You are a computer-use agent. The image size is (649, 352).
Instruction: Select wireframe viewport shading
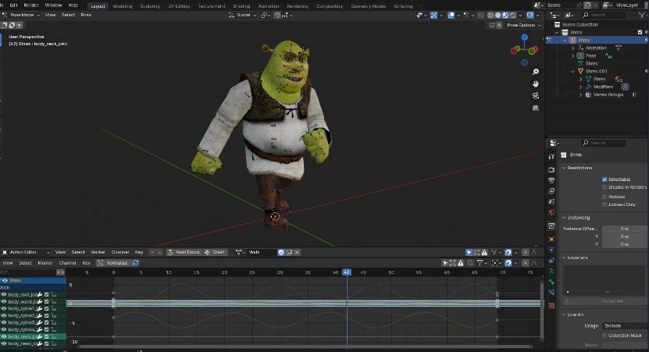point(490,16)
